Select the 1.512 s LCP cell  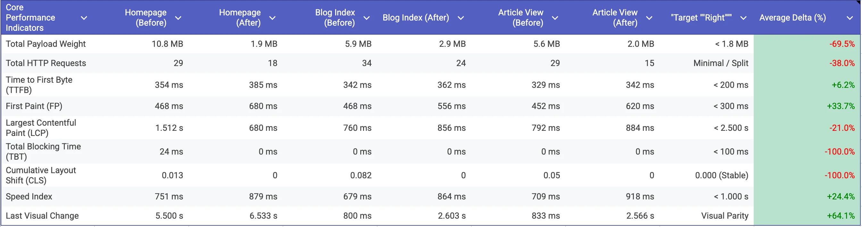169,128
